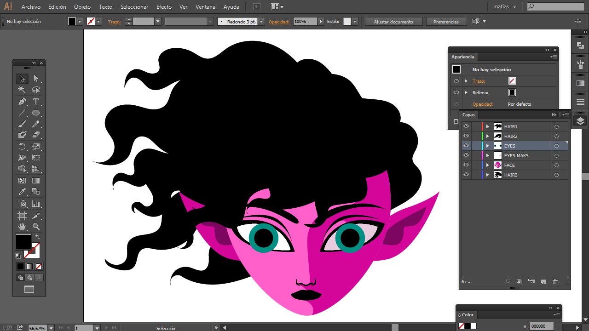The image size is (589, 331).
Task: Select the Line Segment tool
Action: 22,113
